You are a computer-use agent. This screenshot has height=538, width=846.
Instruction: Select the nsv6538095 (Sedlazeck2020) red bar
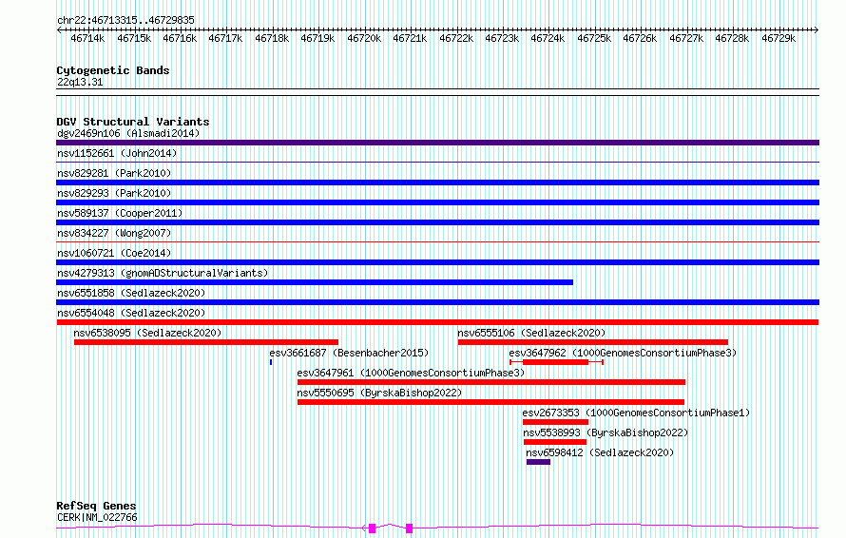tap(206, 342)
